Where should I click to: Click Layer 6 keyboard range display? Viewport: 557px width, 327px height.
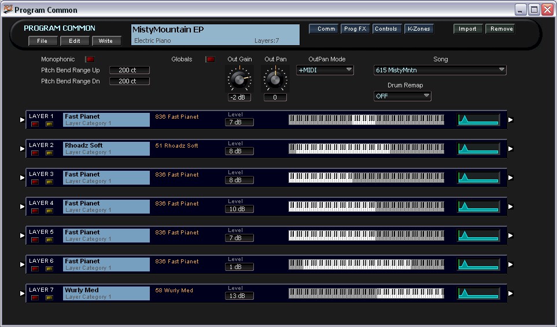pos(366,264)
